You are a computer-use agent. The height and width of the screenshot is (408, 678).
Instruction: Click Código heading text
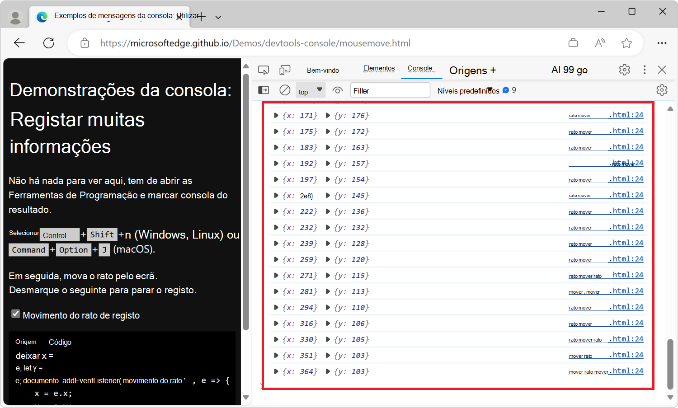60,342
